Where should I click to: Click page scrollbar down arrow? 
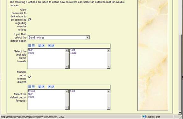point(180,113)
